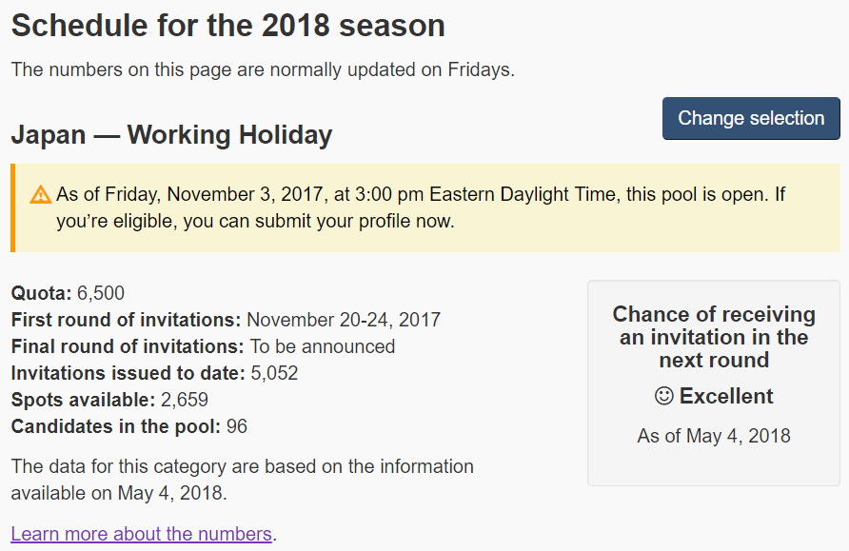Click the As of May 4, 2018 text in panel
The width and height of the screenshot is (849, 551).
pyautogui.click(x=714, y=436)
